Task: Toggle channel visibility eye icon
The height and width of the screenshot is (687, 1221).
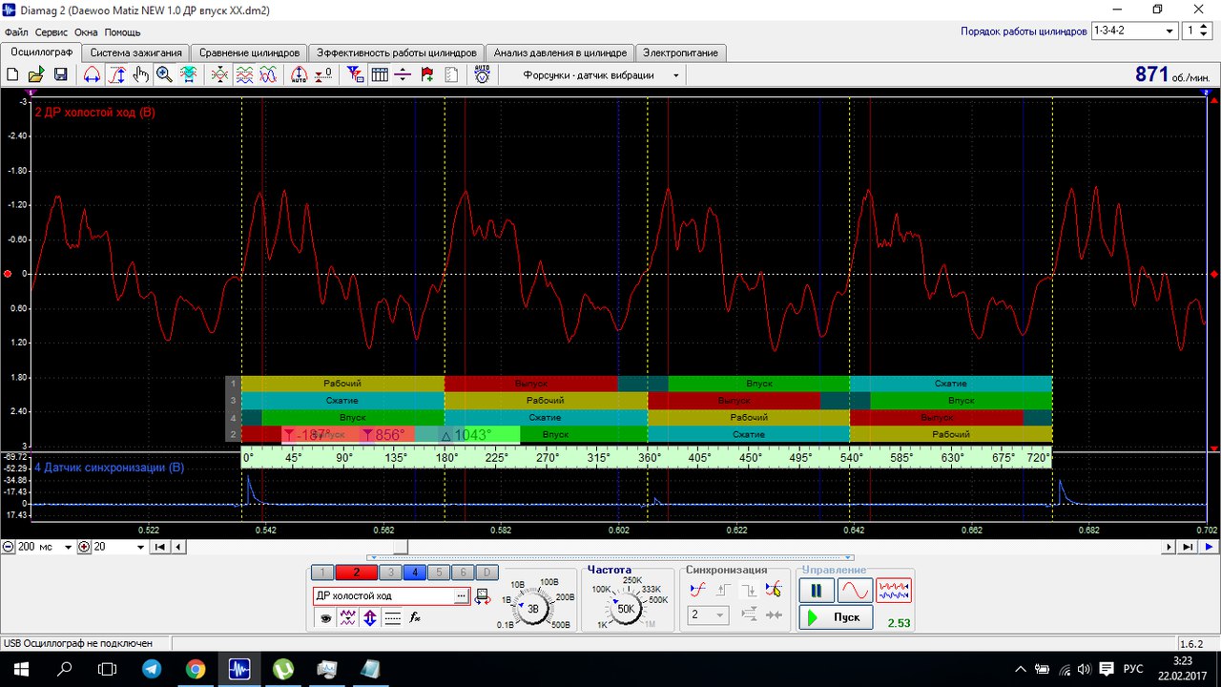Action: tap(325, 618)
